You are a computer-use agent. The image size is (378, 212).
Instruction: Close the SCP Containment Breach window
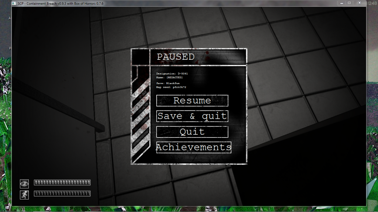coord(360,3)
